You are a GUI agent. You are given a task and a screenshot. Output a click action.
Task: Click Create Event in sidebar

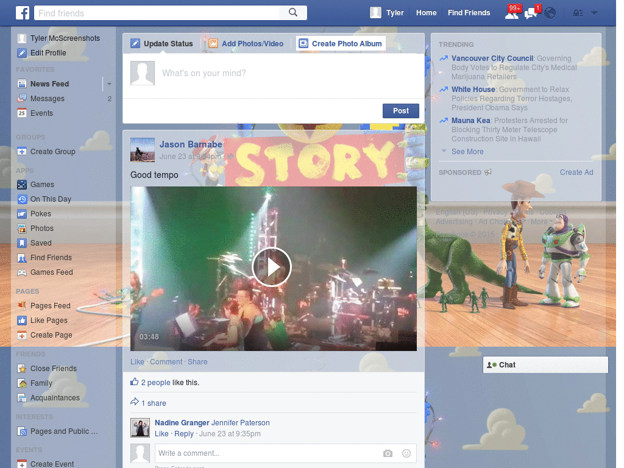52,464
